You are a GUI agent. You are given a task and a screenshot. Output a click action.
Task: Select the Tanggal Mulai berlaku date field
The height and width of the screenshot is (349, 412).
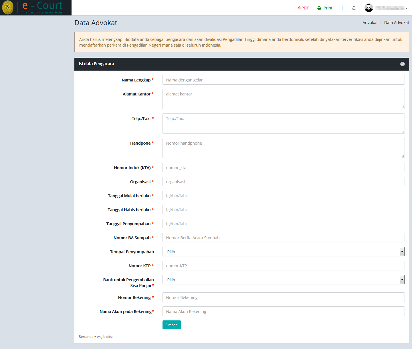tap(177, 196)
